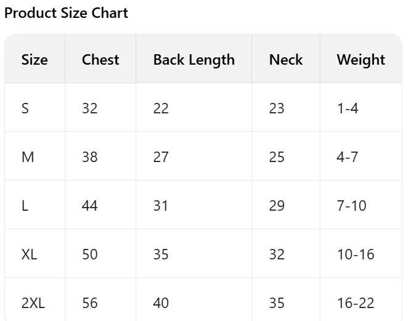
Task: Click back length value 27
Action: (161, 157)
